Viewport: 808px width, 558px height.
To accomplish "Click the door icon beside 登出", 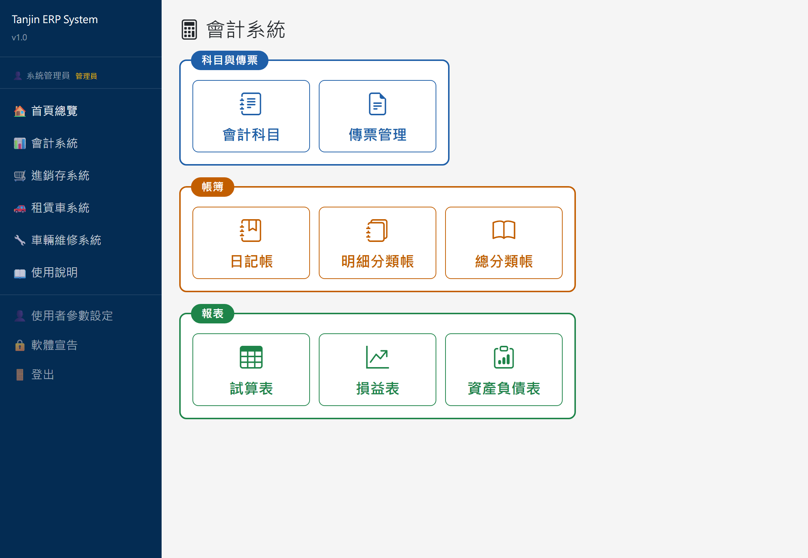I will tap(20, 374).
